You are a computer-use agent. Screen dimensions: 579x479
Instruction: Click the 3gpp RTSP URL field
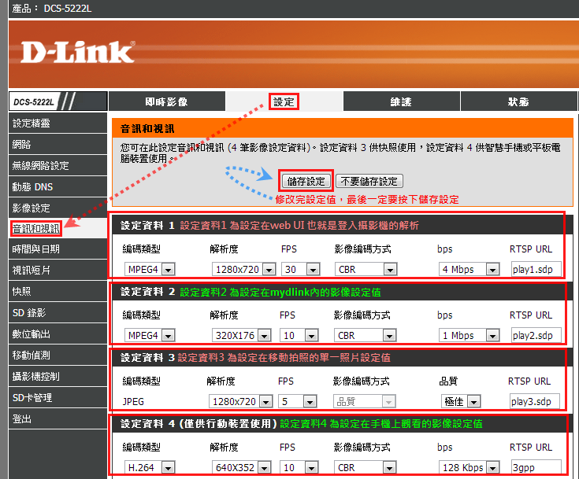[536, 468]
